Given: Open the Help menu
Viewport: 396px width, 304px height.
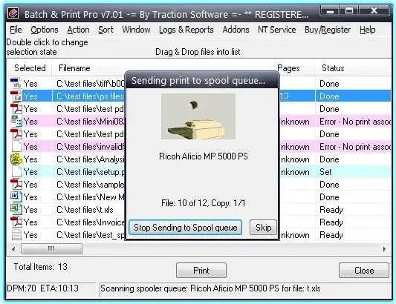Looking at the screenshot, I should 368,30.
